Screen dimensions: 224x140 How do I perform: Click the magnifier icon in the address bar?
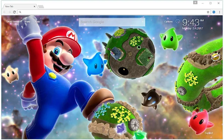tap(20, 12)
